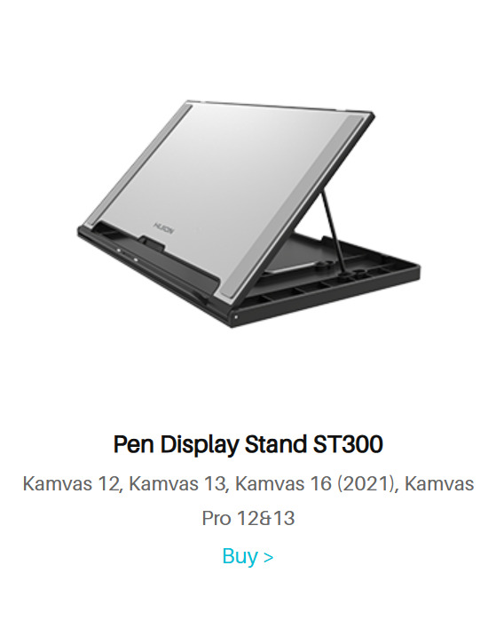Click the hinge corner of the stand base

click(236, 317)
